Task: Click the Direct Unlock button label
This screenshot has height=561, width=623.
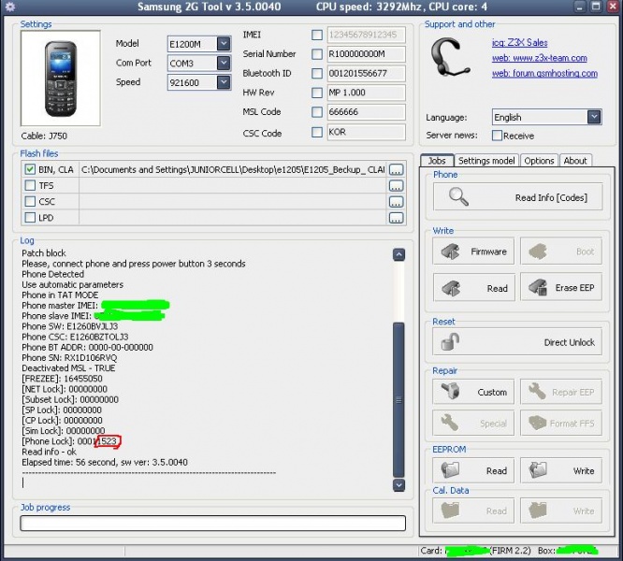Action: (x=569, y=342)
